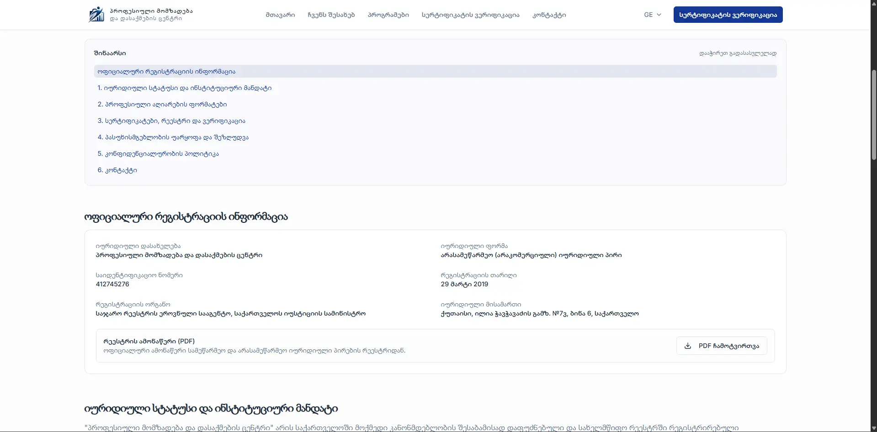Click the download icon beside PDF ჩამოტვირთვა
The width and height of the screenshot is (877, 432).
[x=687, y=346]
